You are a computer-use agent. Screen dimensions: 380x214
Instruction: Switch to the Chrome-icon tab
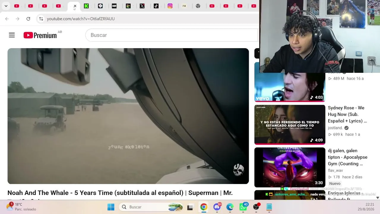[198, 6]
